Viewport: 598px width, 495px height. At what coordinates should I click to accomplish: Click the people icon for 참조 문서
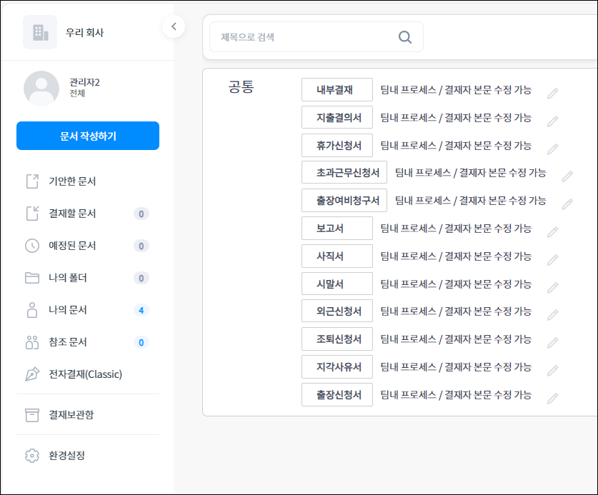point(32,342)
